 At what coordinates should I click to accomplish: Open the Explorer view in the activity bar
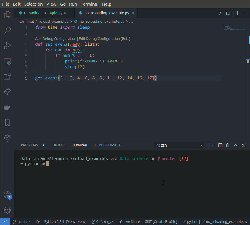pyautogui.click(x=7, y=15)
